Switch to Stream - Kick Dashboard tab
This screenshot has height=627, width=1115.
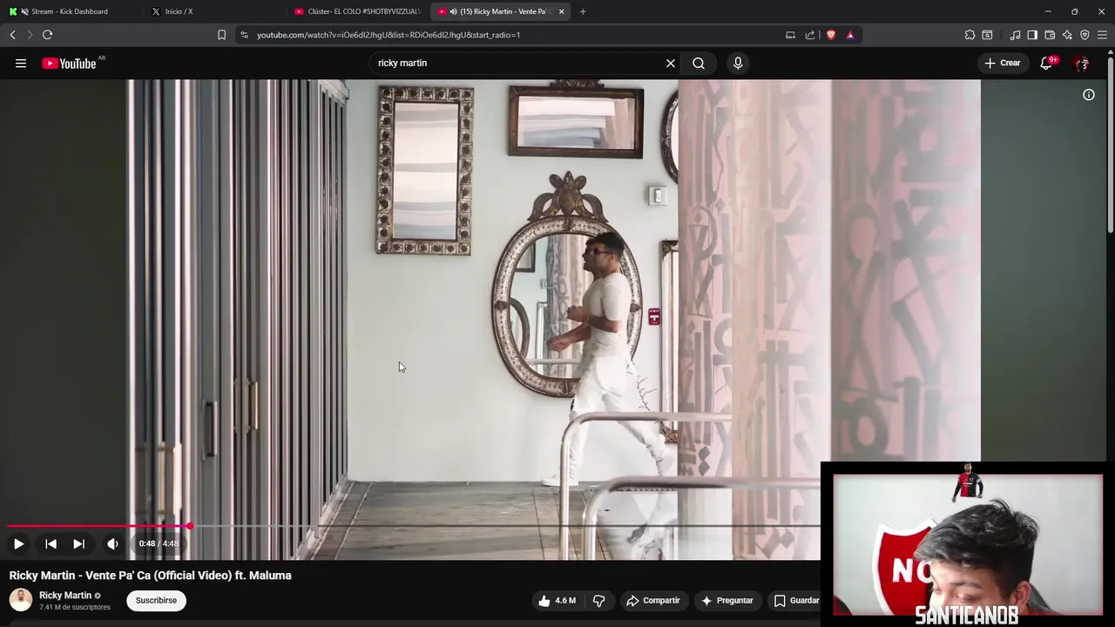pos(70,11)
